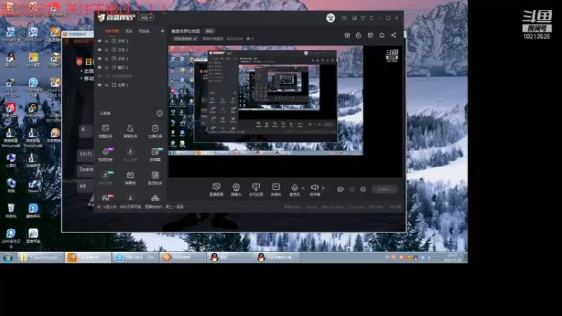Expand the speaker options arrow
The height and width of the screenshot is (316, 562).
click(323, 187)
